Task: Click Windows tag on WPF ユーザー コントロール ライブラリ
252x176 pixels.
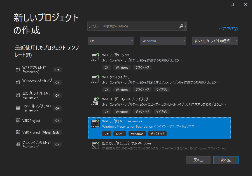Action: [x=122, y=111]
